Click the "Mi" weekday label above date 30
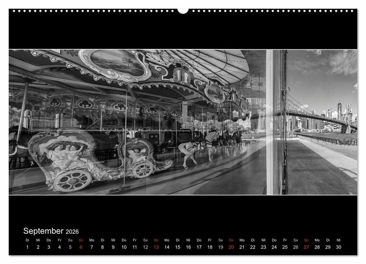 click(339, 240)
